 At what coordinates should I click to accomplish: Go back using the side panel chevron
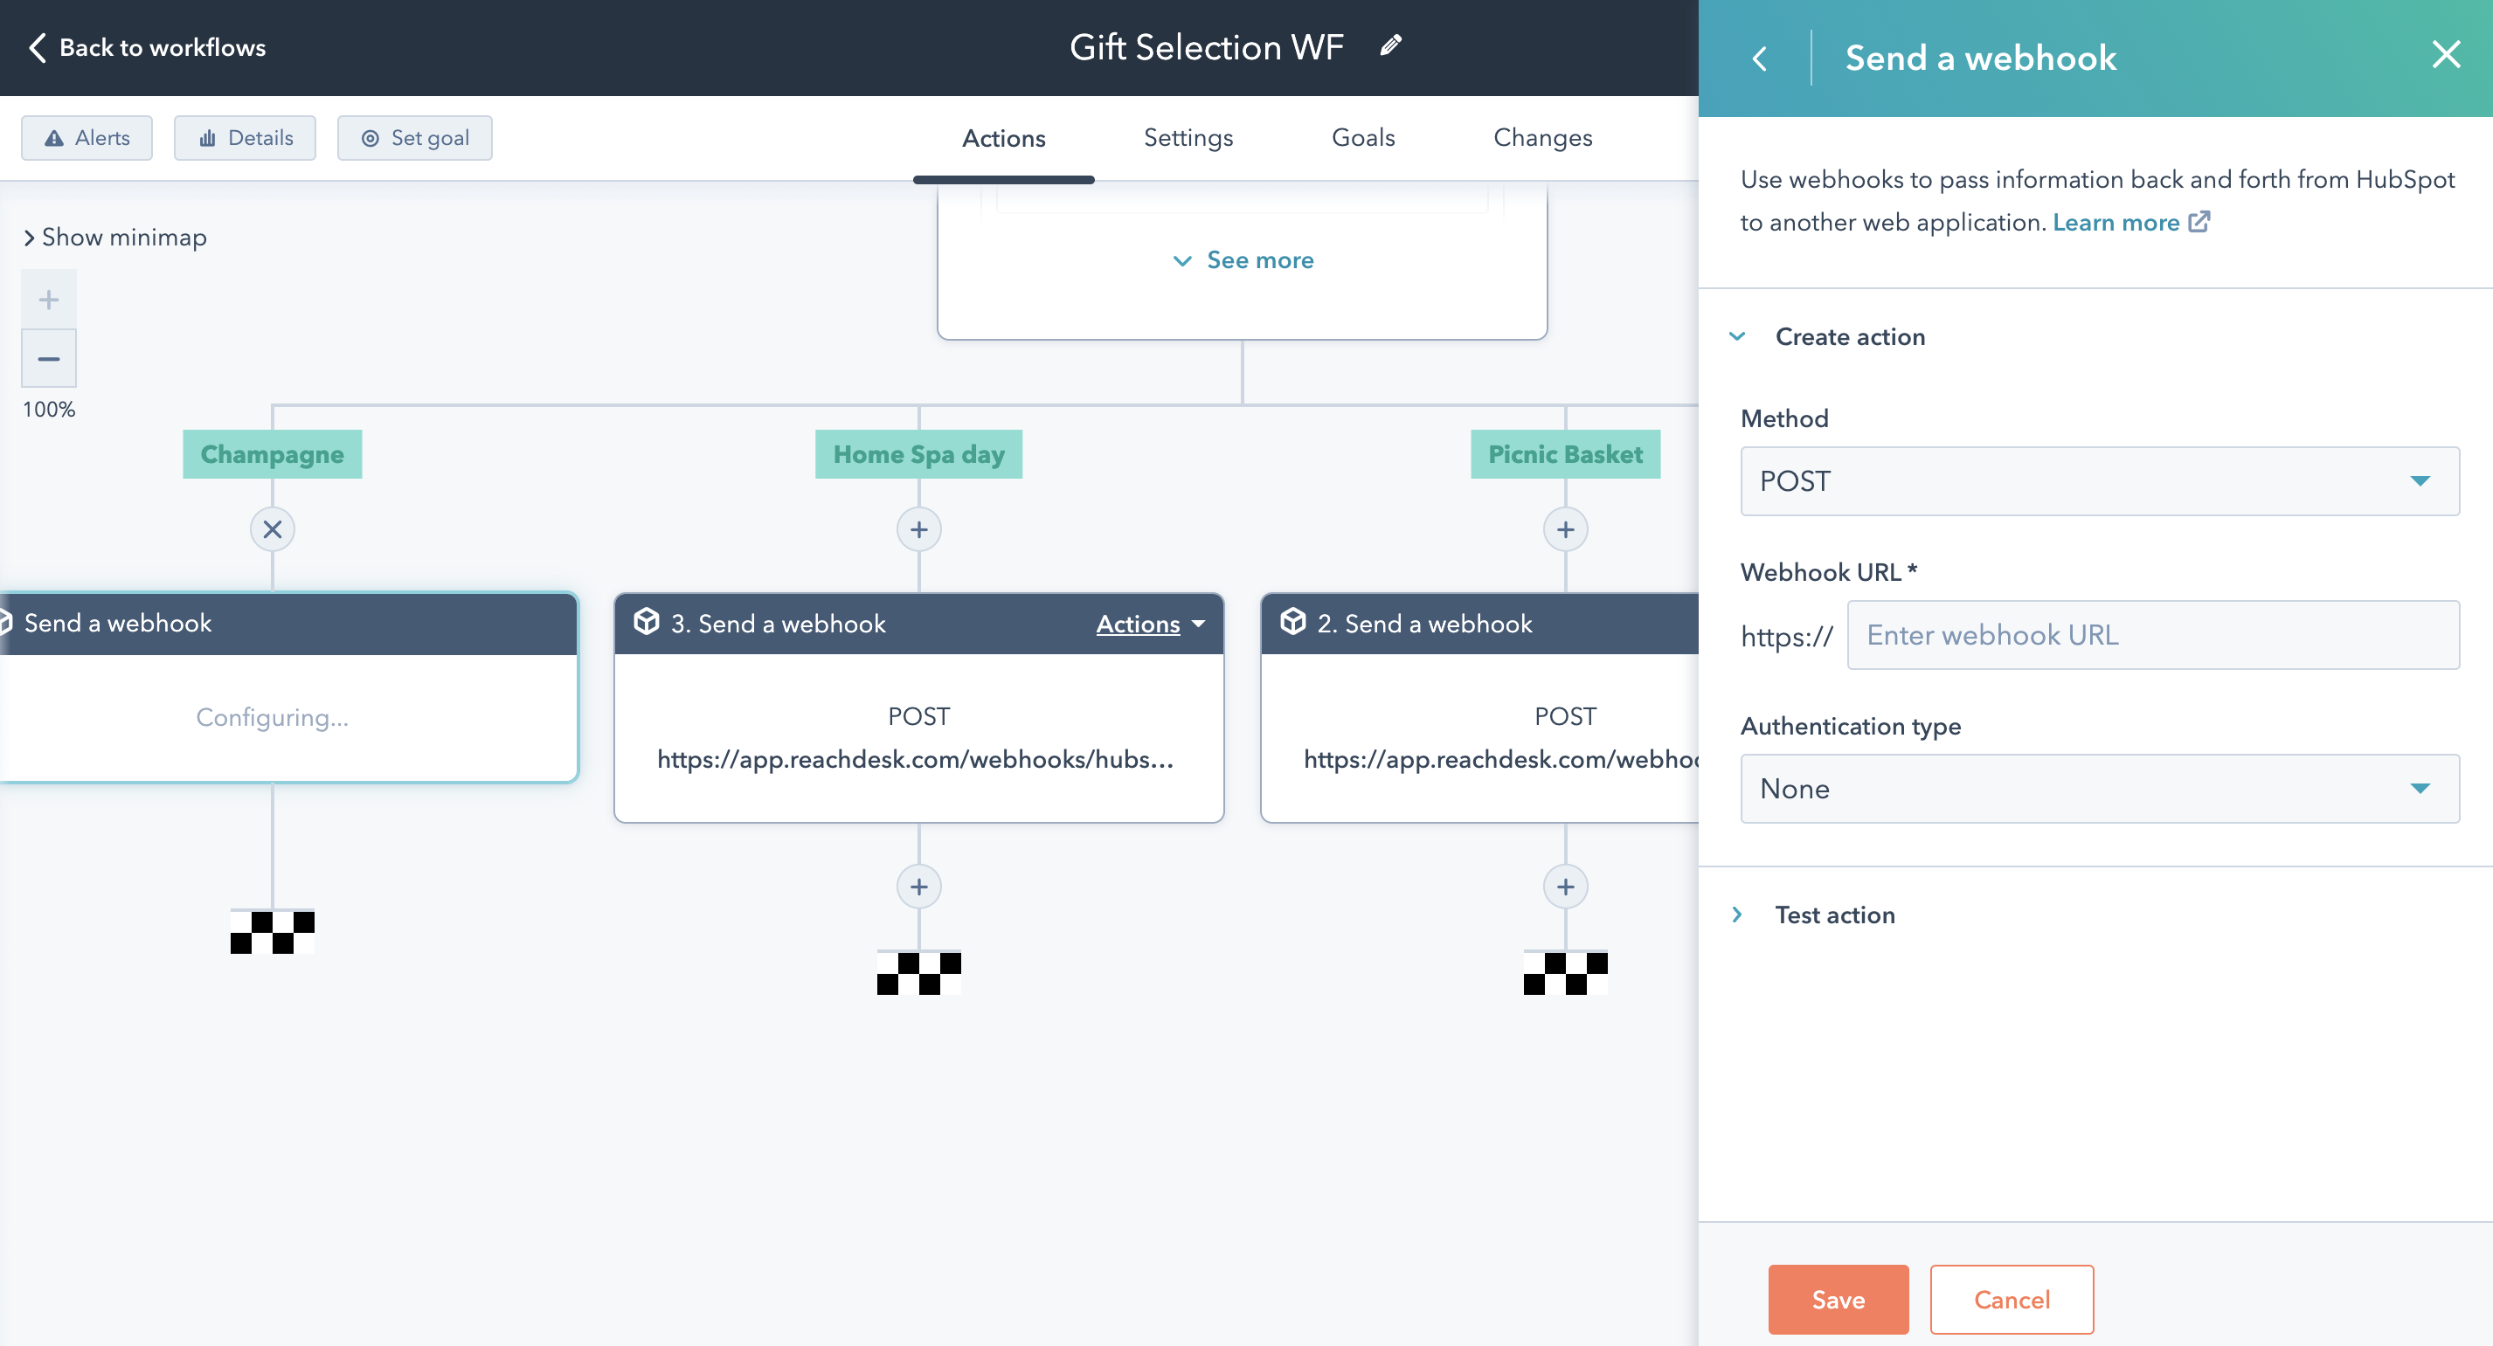pyautogui.click(x=1759, y=59)
